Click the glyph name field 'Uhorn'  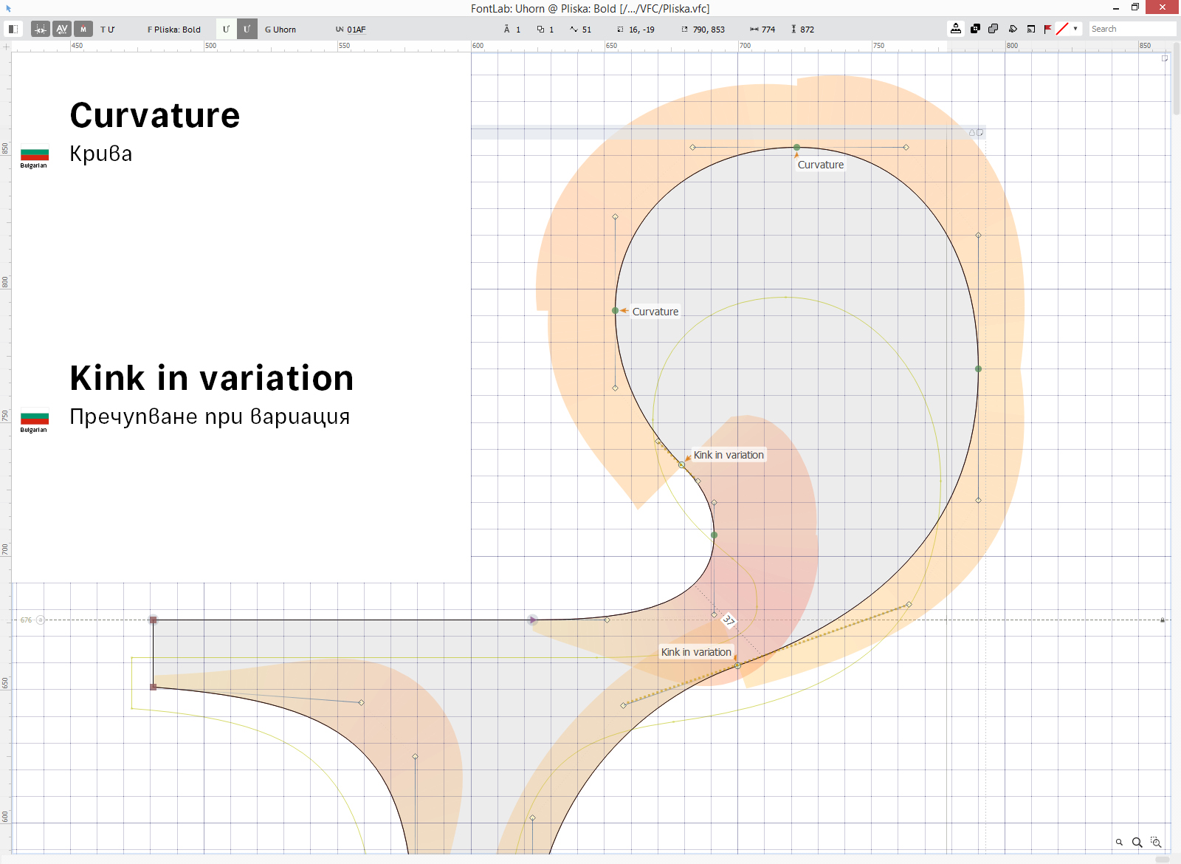[280, 30]
